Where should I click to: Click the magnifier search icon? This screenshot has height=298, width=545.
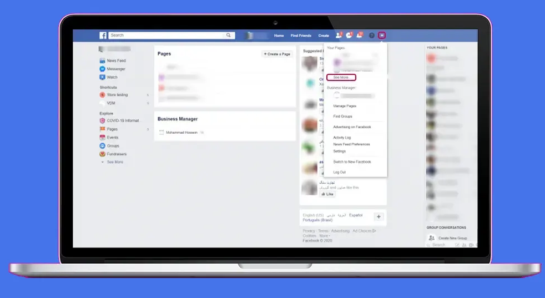(x=228, y=35)
